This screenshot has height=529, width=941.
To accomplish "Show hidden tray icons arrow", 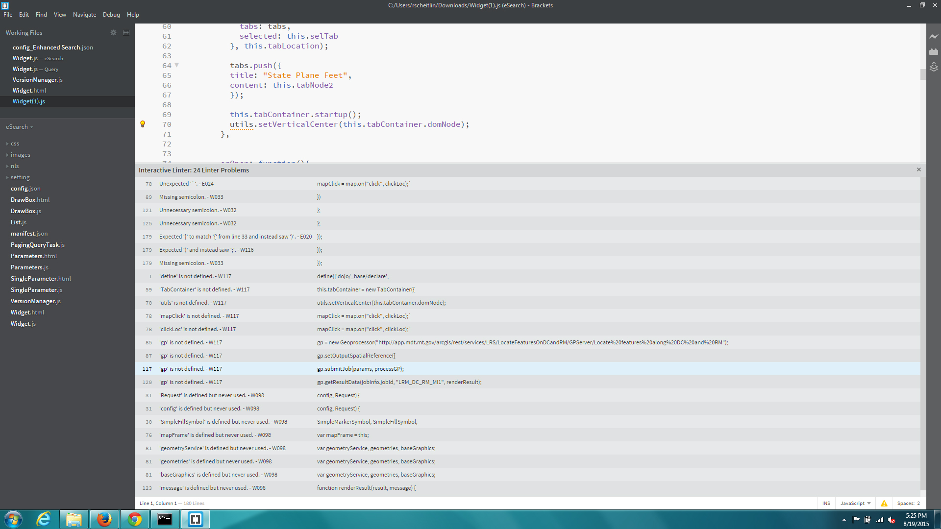I will click(844, 520).
